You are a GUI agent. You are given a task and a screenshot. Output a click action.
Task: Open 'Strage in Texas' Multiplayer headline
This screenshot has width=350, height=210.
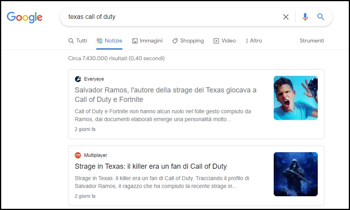tap(151, 166)
